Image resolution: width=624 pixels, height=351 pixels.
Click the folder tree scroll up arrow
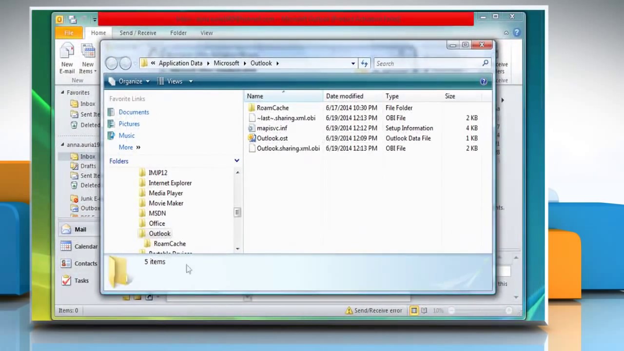tap(237, 173)
